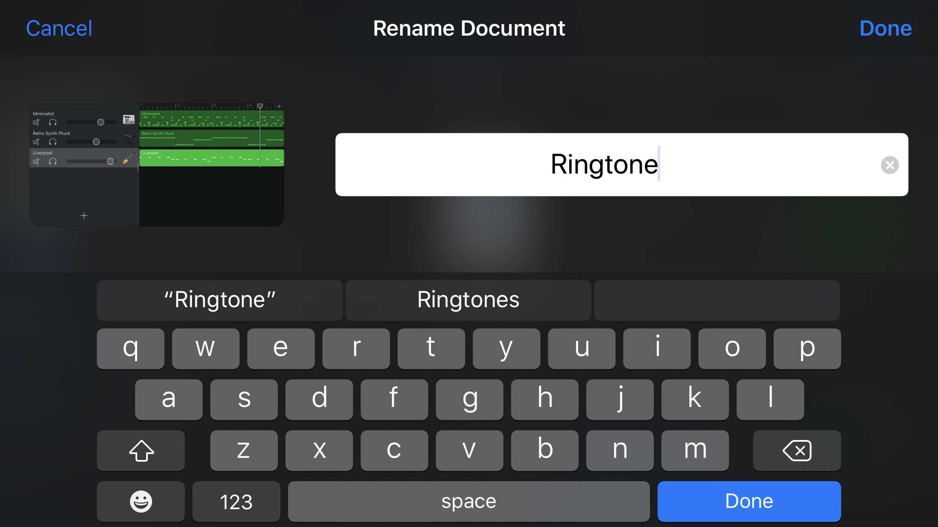Tap the space bar key

[469, 501]
